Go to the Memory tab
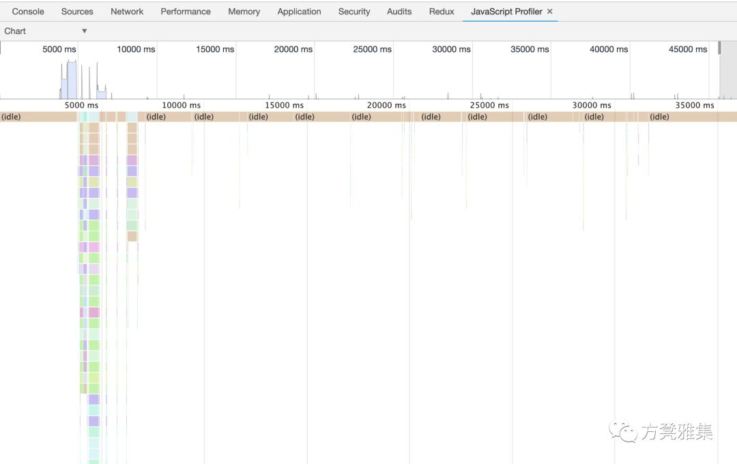Viewport: 737px width, 464px height. 244,12
